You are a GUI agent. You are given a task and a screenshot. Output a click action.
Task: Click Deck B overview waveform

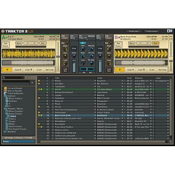click(141, 63)
